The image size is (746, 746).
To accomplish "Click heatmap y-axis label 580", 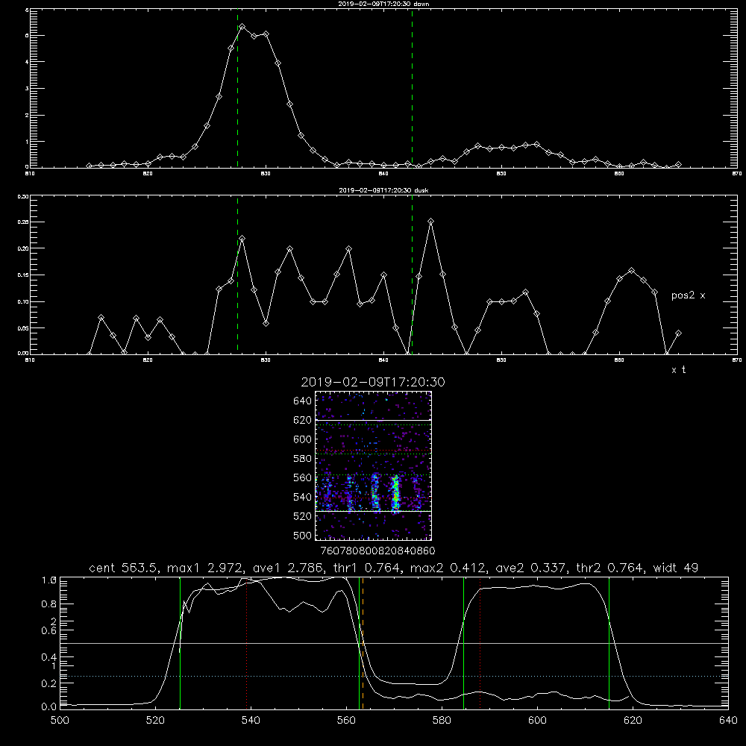I will pos(303,459).
